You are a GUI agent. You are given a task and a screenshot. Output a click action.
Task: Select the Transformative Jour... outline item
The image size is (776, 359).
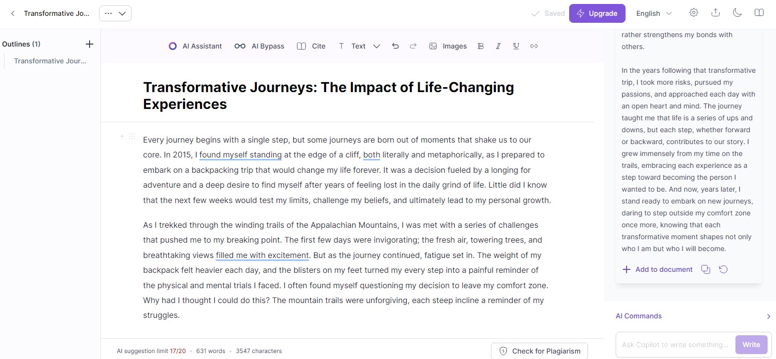(x=50, y=61)
